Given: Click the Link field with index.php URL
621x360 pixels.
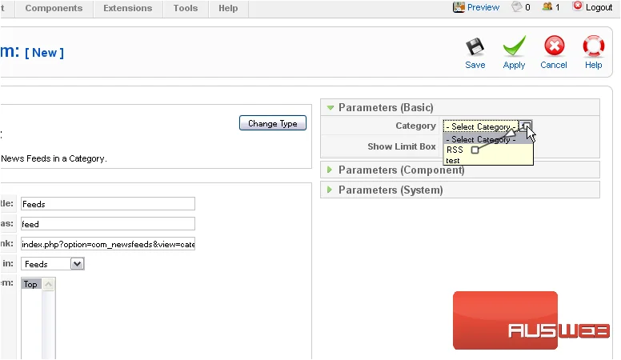Looking at the screenshot, I should (108, 244).
